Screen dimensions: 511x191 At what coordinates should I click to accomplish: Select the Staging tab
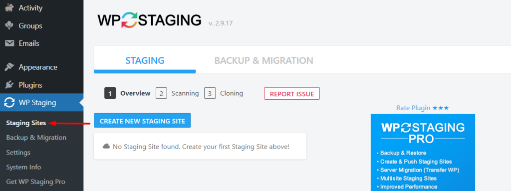coord(145,60)
